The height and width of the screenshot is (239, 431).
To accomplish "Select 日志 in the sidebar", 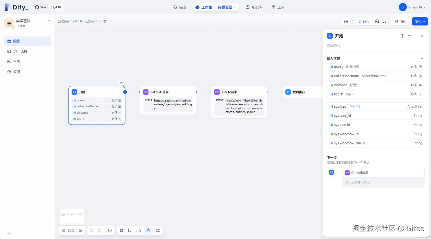I will 27,62.
